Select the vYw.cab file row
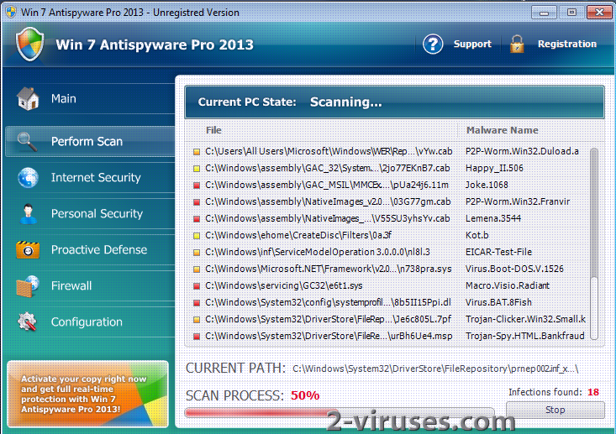The width and height of the screenshot is (616, 434). pos(329,151)
